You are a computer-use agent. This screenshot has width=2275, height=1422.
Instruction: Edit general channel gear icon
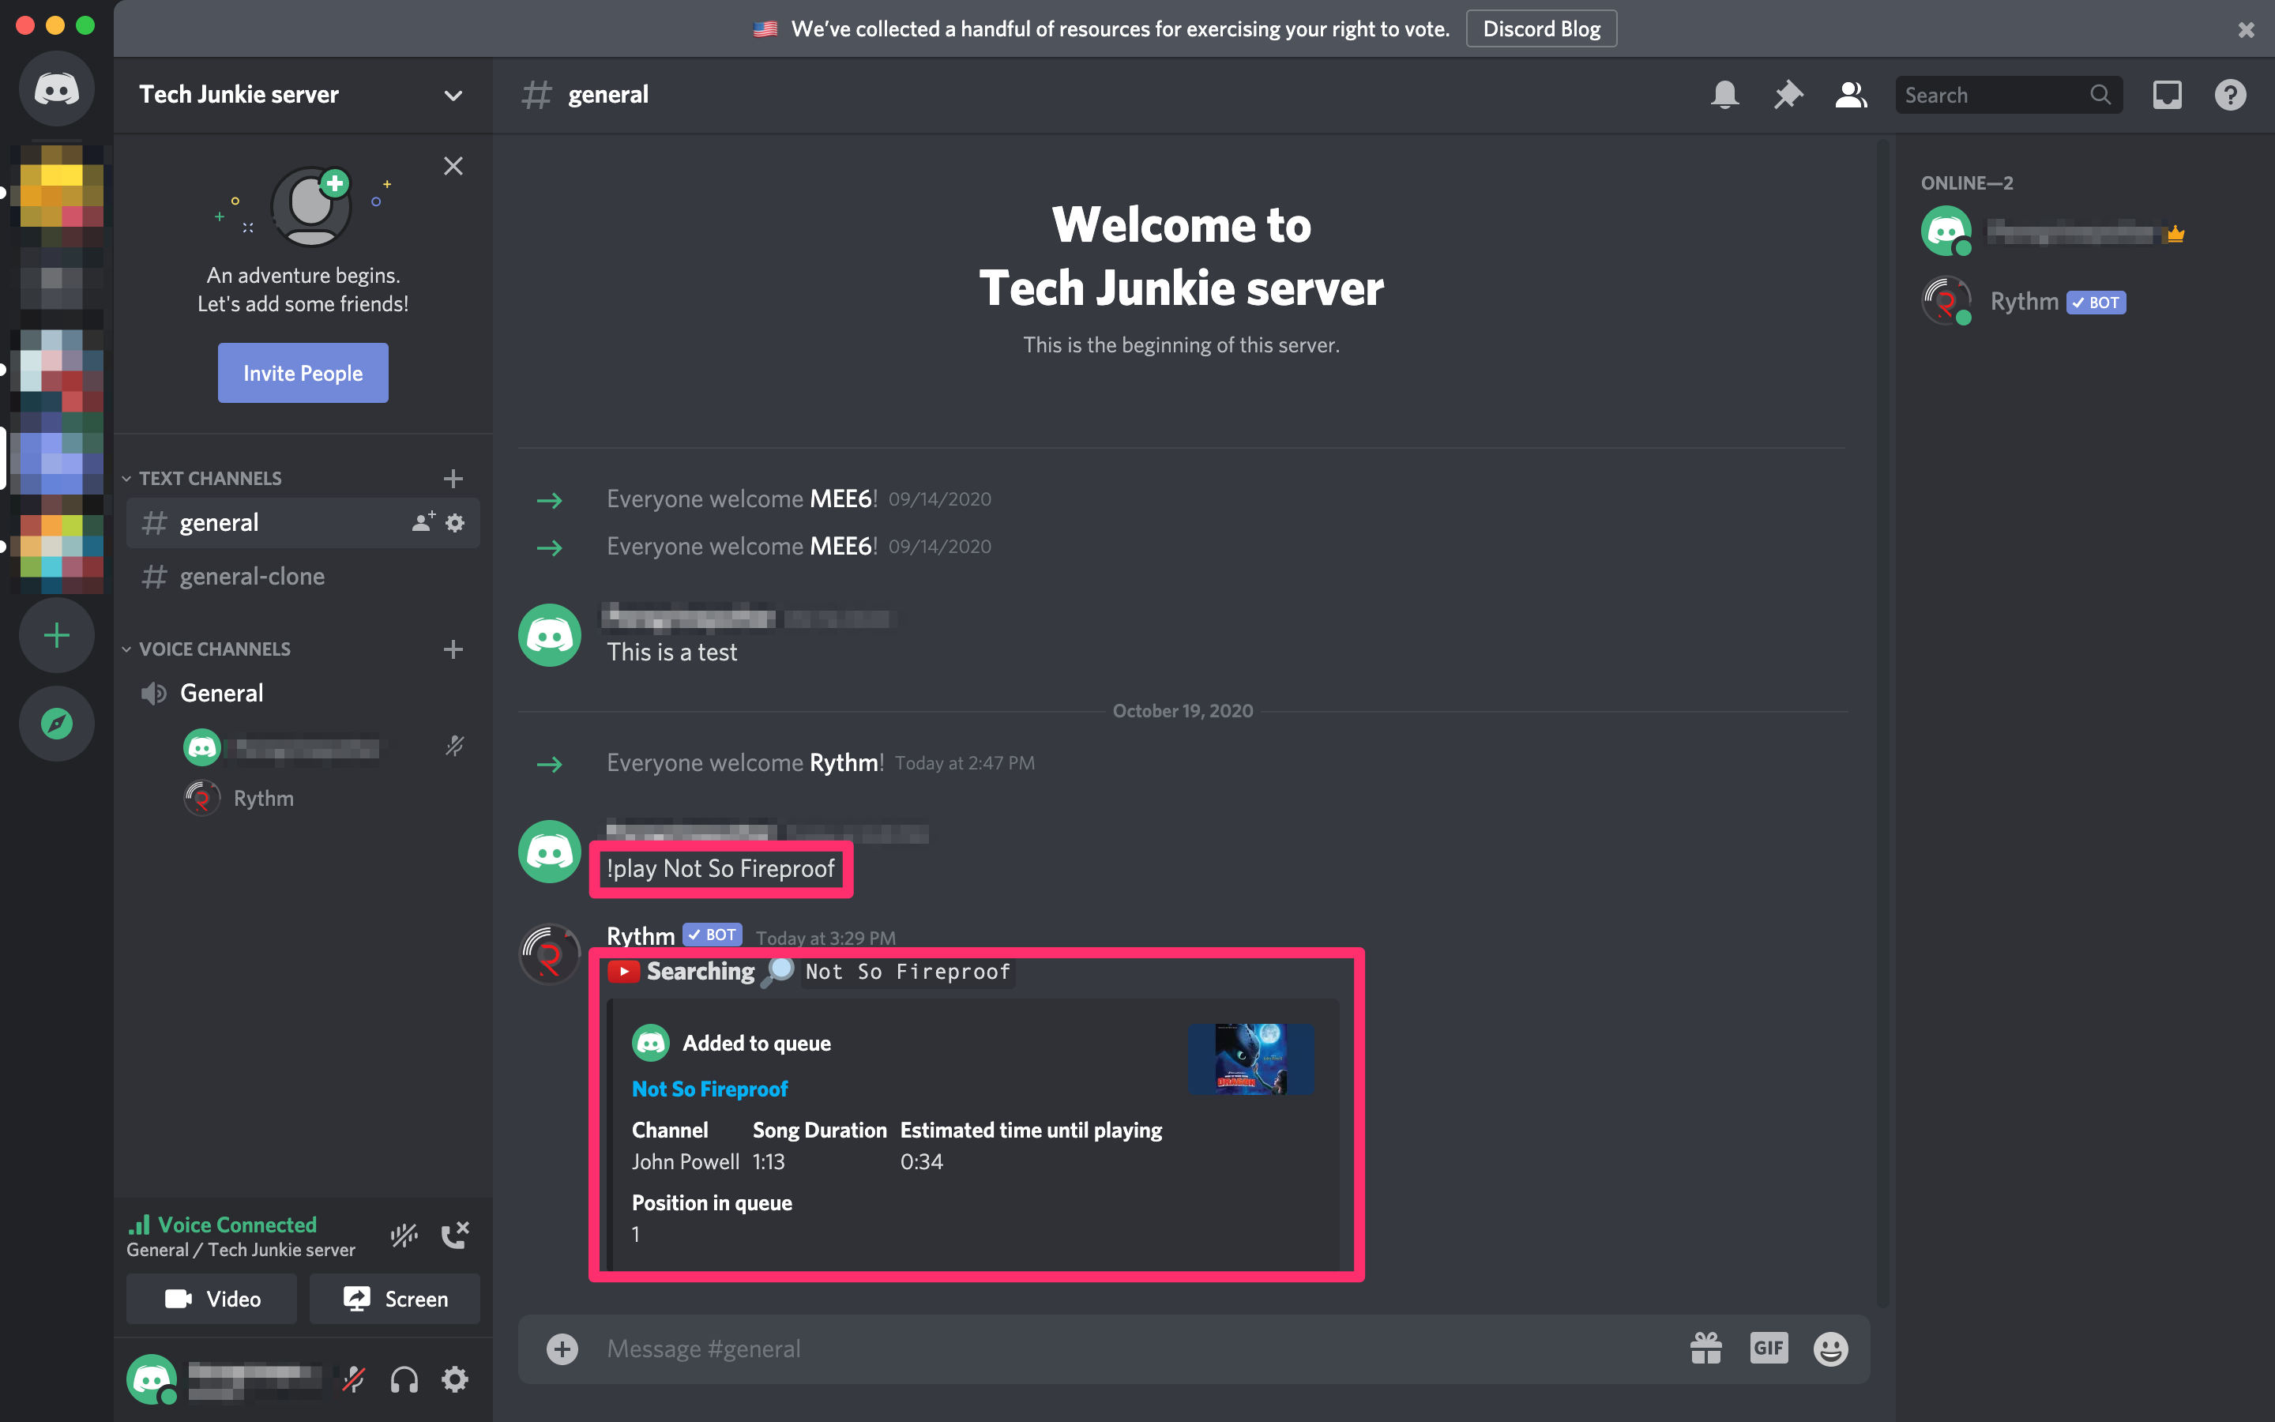pos(455,523)
